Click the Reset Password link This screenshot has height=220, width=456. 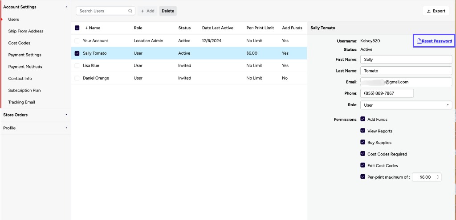[x=436, y=41]
